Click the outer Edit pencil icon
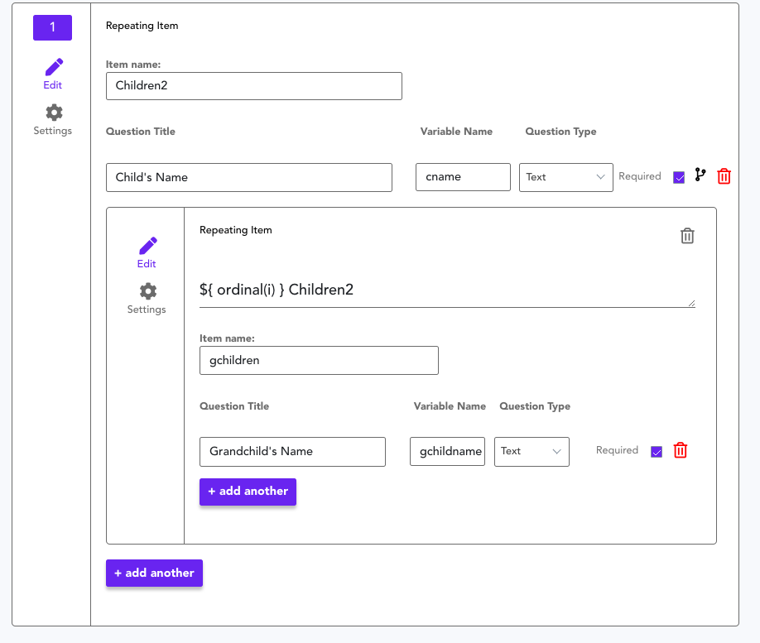 pyautogui.click(x=54, y=67)
